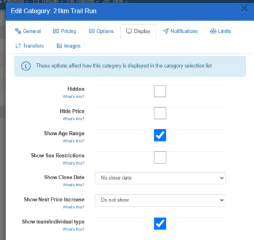254x240 pixels.
Task: Click the monitor icon beside Display
Action: tap(129, 32)
